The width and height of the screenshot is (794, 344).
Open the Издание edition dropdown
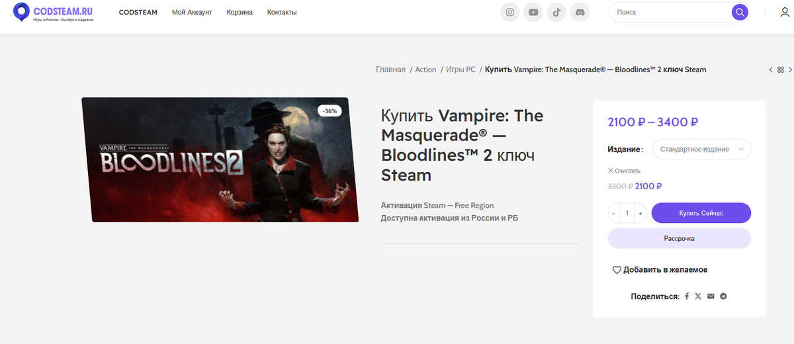coord(701,150)
